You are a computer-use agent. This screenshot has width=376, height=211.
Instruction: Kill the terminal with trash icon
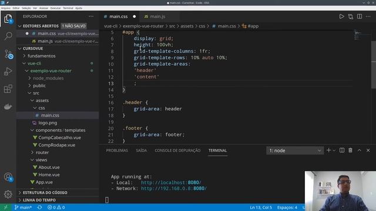point(350,150)
